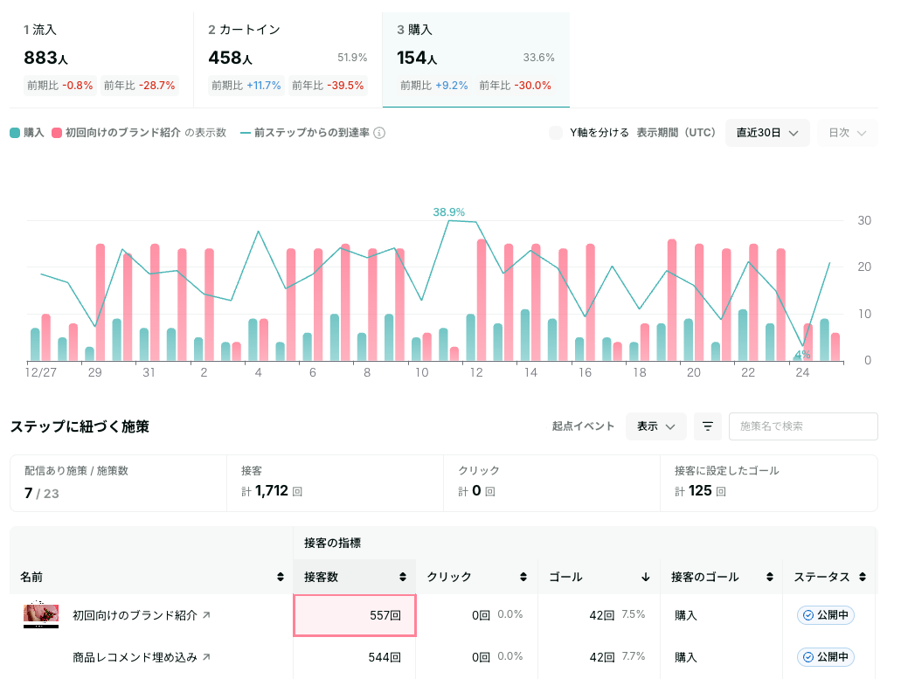Click the 公開中 status badge in first row
This screenshot has height=679, width=901.
825,614
